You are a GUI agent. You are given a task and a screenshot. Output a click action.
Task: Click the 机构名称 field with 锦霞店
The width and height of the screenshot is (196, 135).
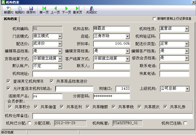point(111,29)
